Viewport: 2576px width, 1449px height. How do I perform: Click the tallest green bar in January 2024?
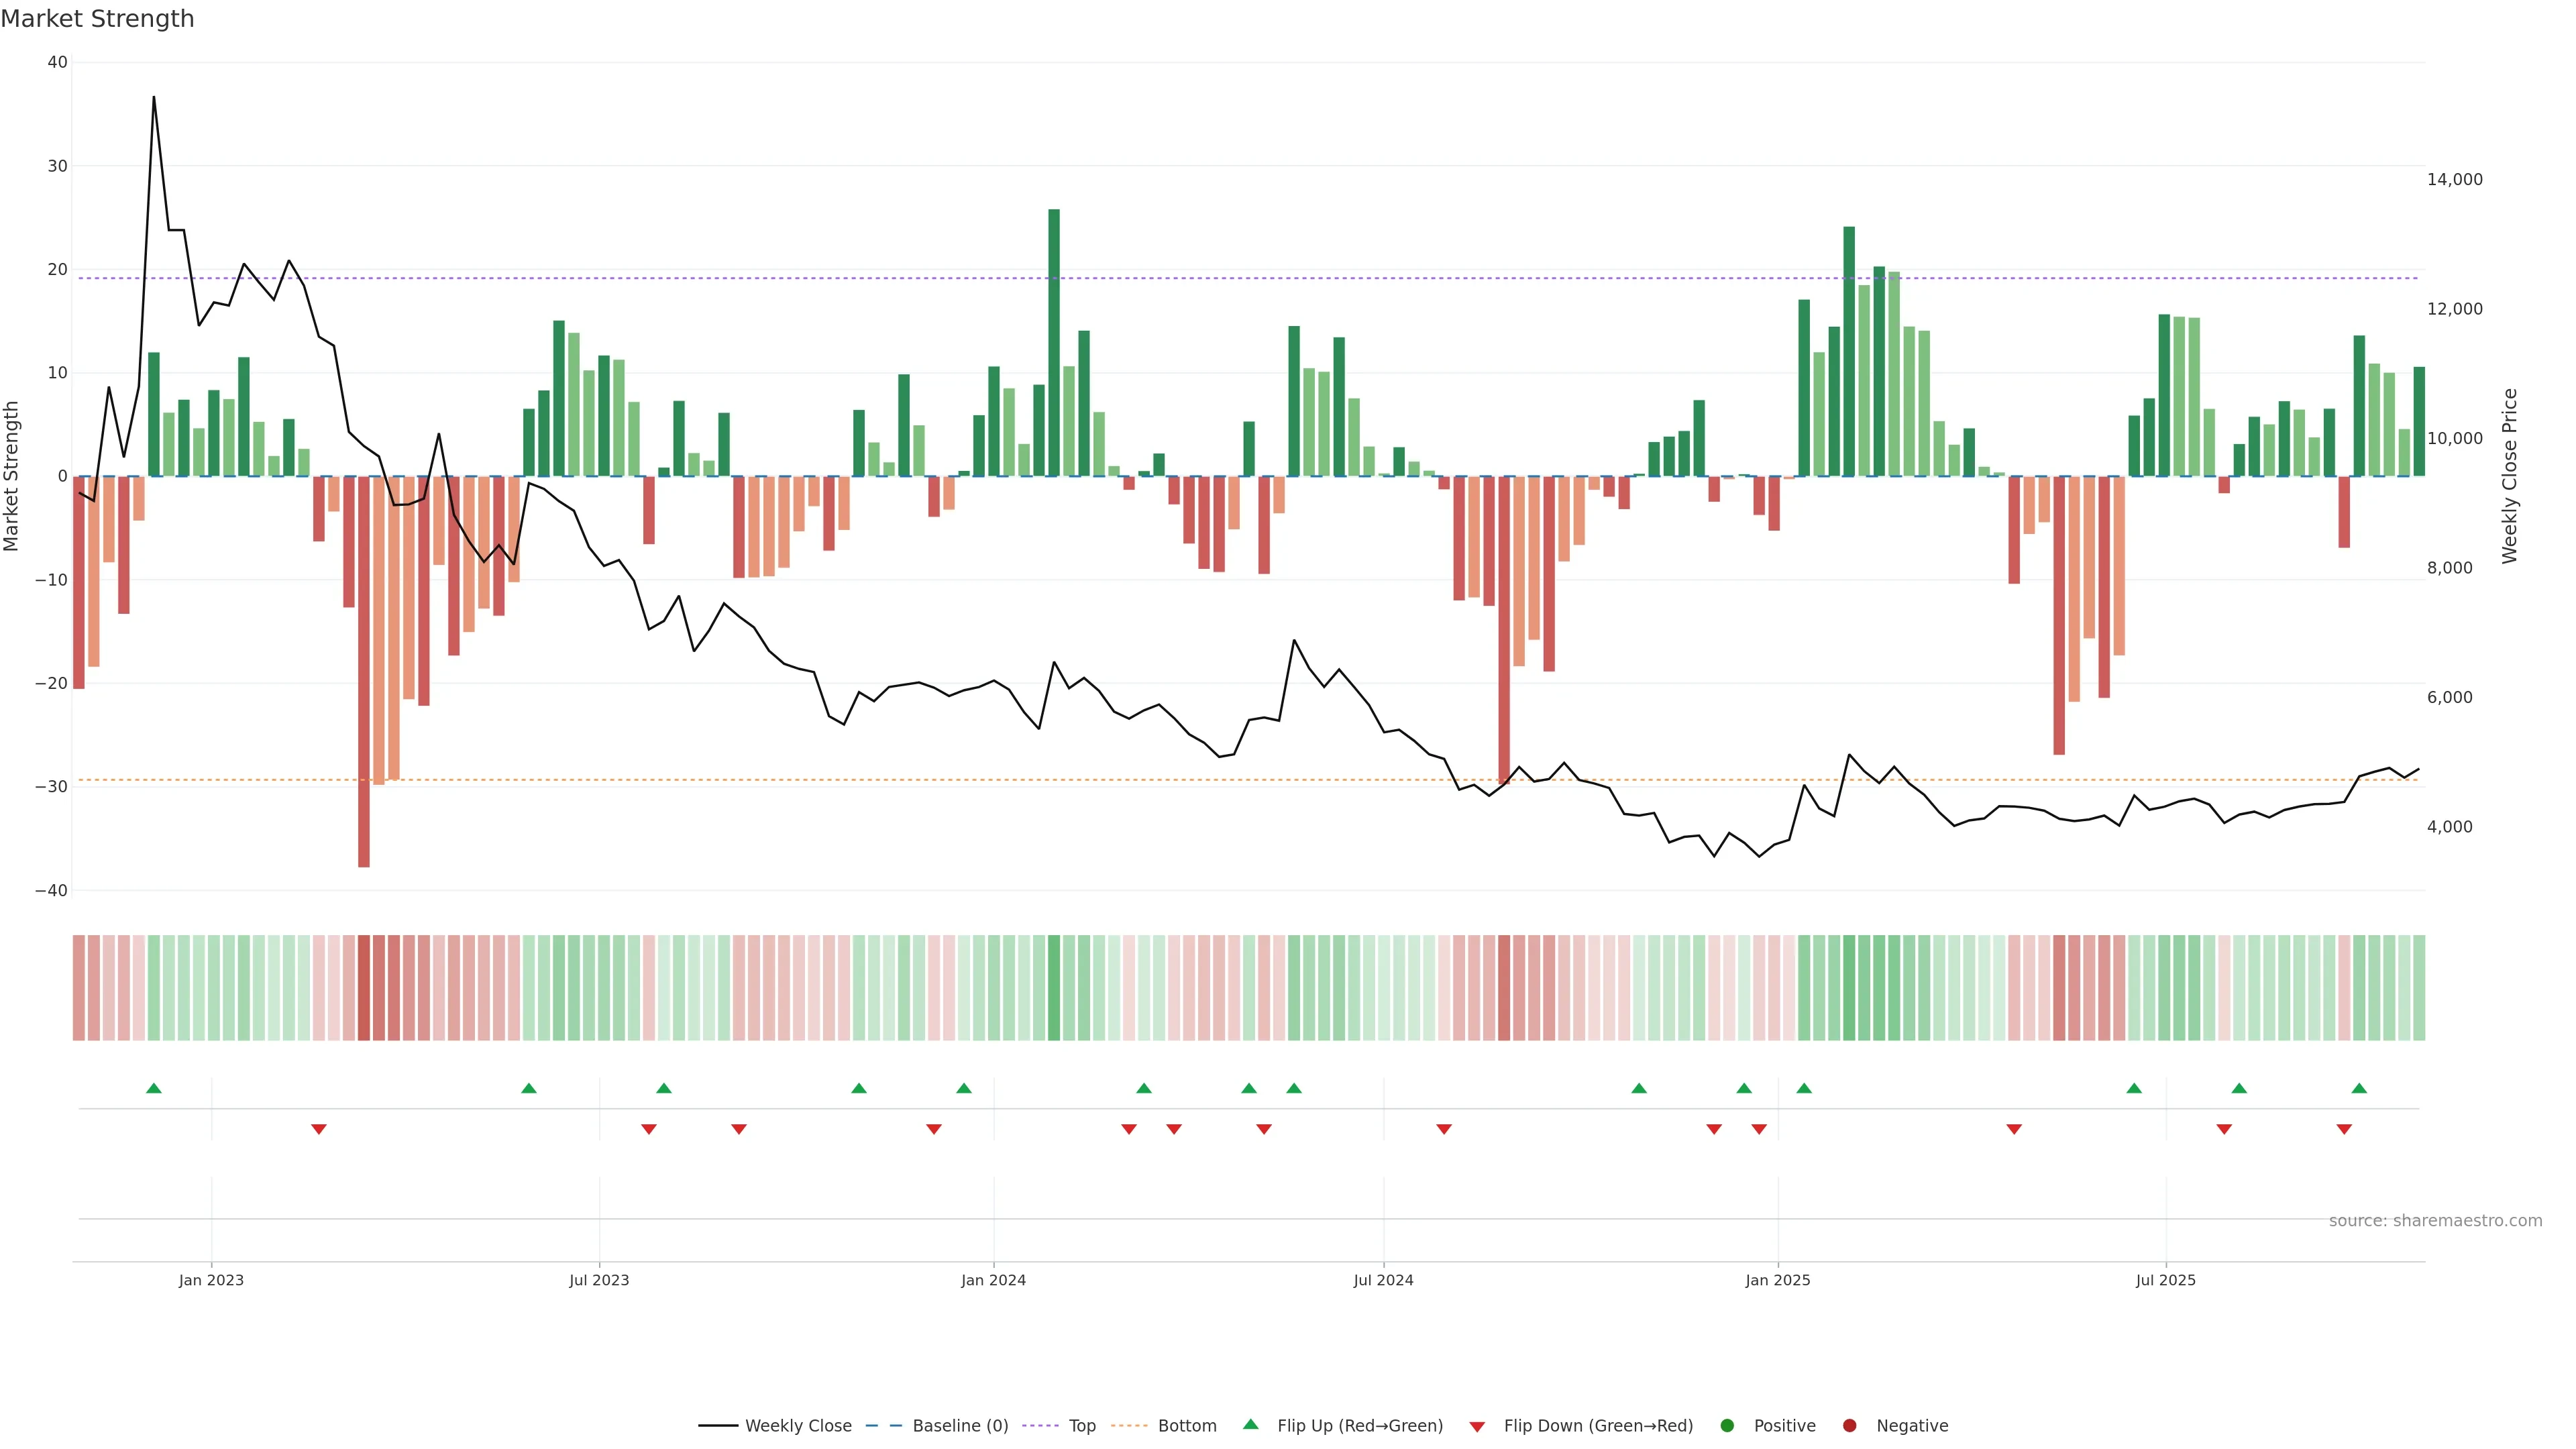[x=1054, y=340]
